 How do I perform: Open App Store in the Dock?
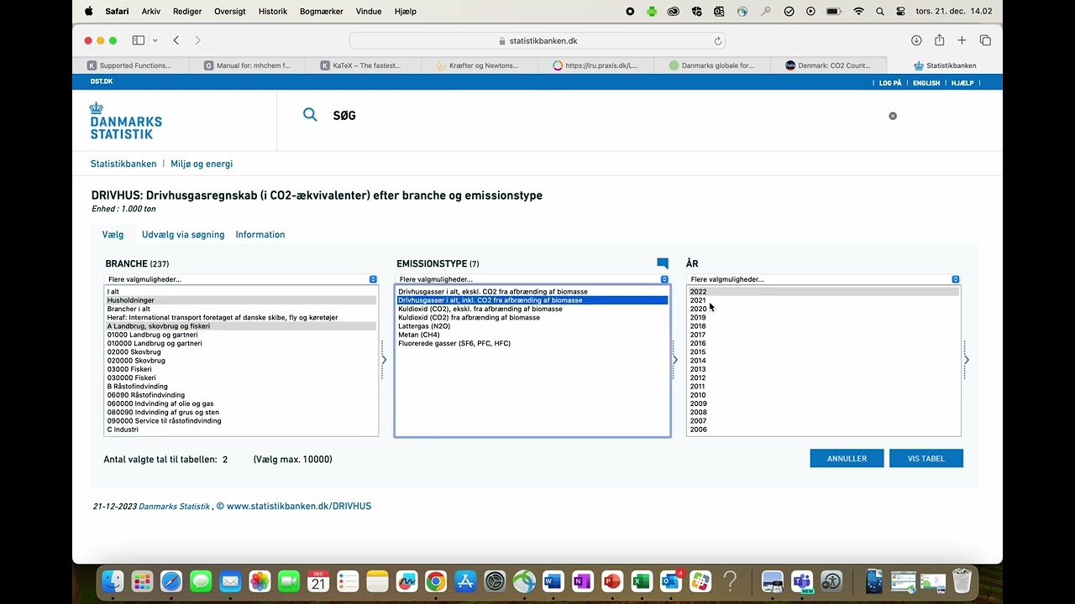pos(464,581)
